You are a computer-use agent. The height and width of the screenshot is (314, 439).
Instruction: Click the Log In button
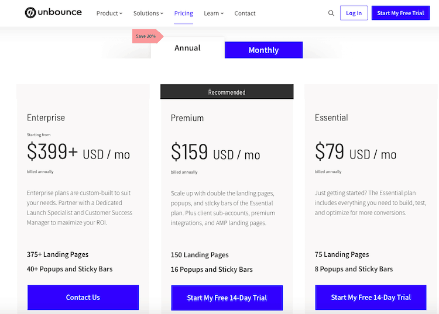coord(354,13)
